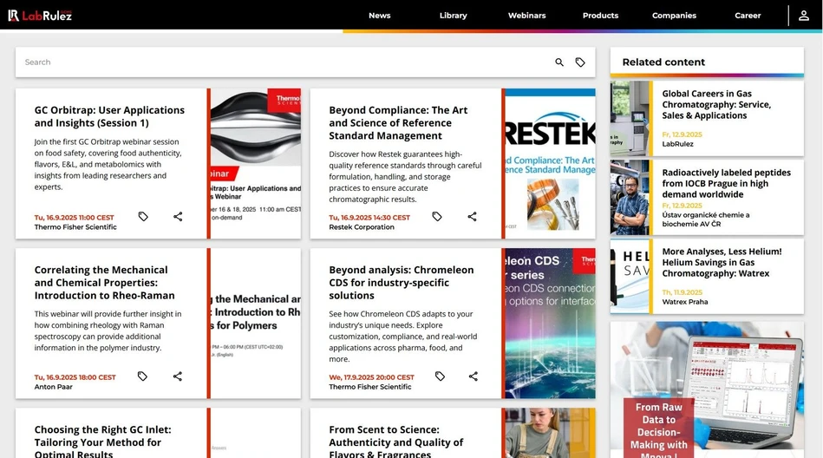Click tag icon on Chromeleon CDS card

click(x=440, y=376)
